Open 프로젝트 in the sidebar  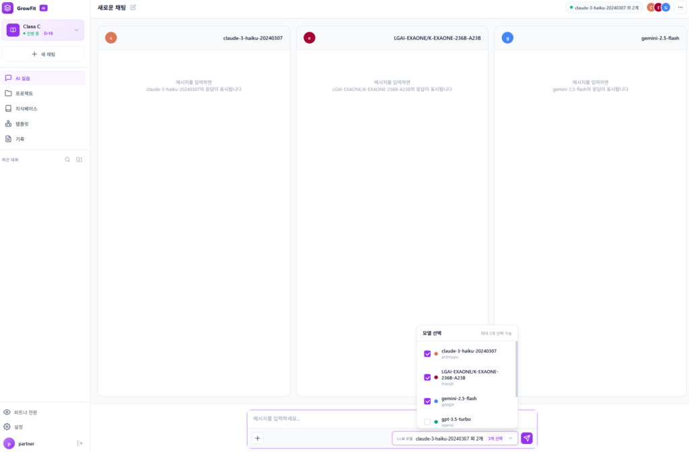(x=24, y=93)
